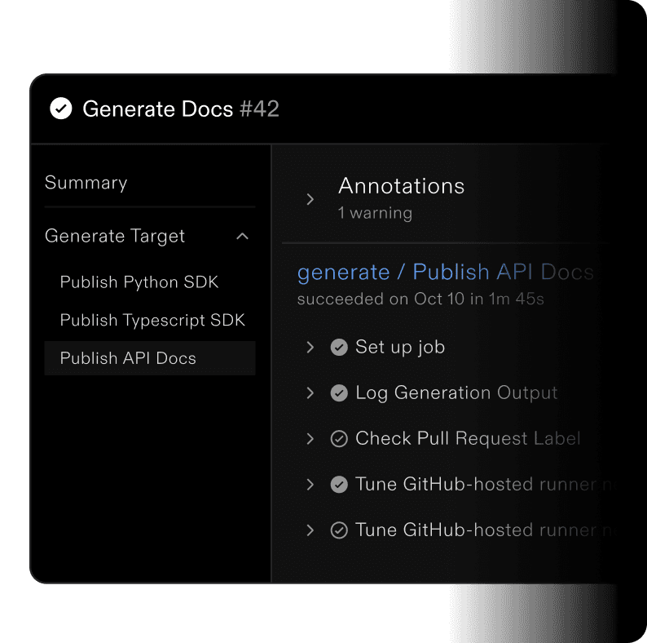Click the Generate Target sidebar label
The image size is (647, 643).
pos(115,237)
